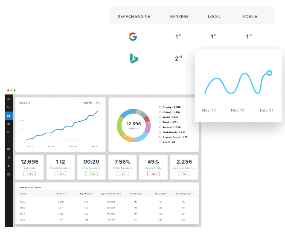The width and height of the screenshot is (285, 232).
Task: Click the 00:20 Avg. Sessions value
Action: (91, 162)
